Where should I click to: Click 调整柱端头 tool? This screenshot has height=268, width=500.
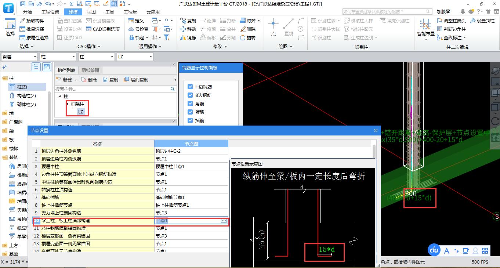[451, 21]
